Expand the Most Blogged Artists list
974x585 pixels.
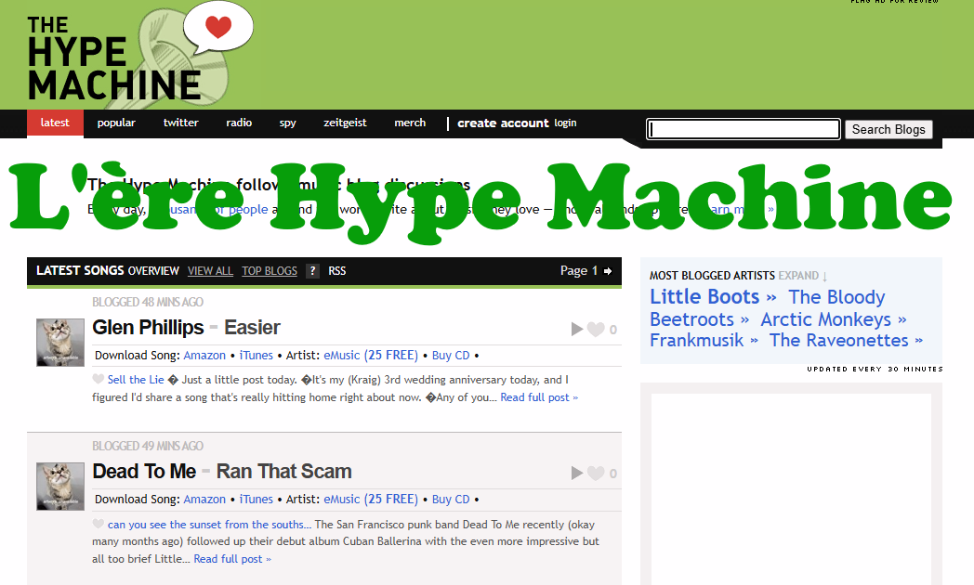click(x=802, y=276)
